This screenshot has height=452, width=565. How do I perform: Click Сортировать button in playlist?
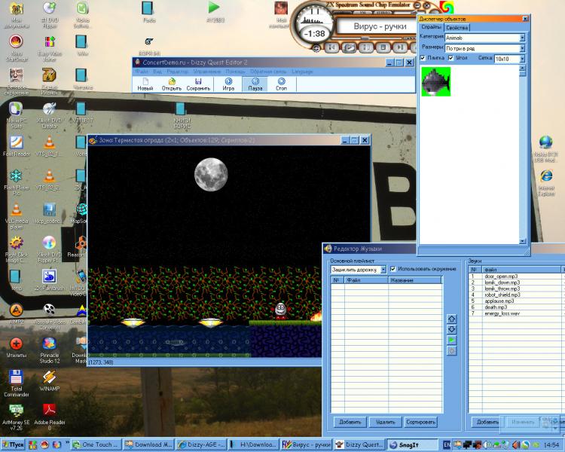pos(421,423)
